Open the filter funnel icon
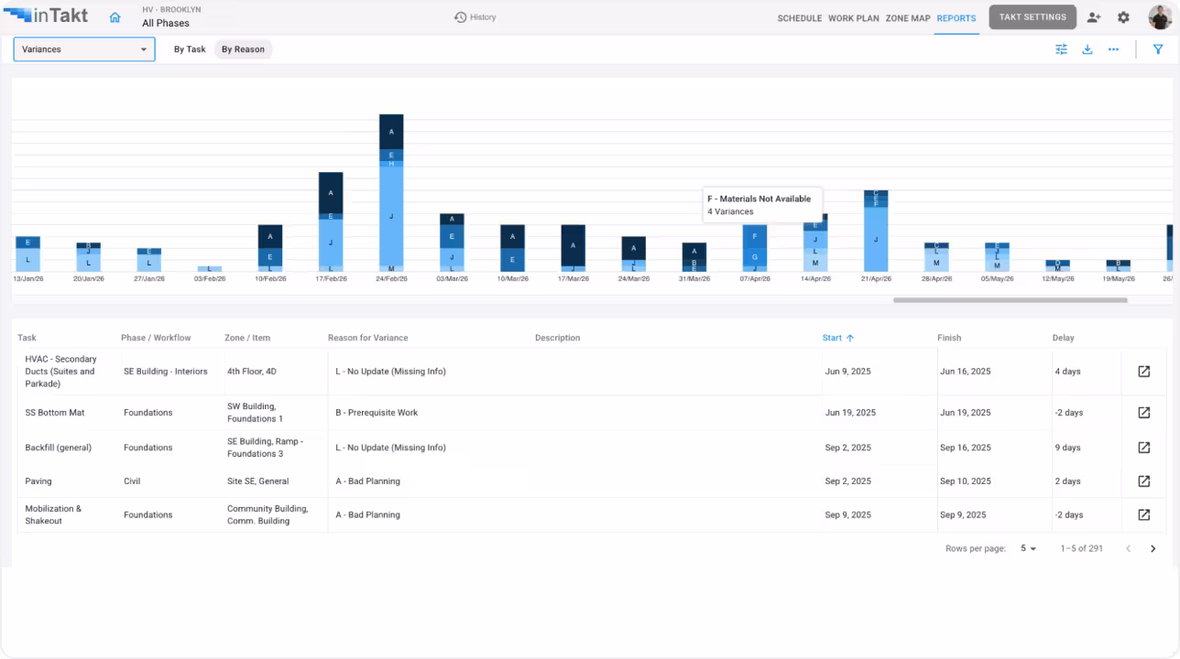 [x=1158, y=49]
